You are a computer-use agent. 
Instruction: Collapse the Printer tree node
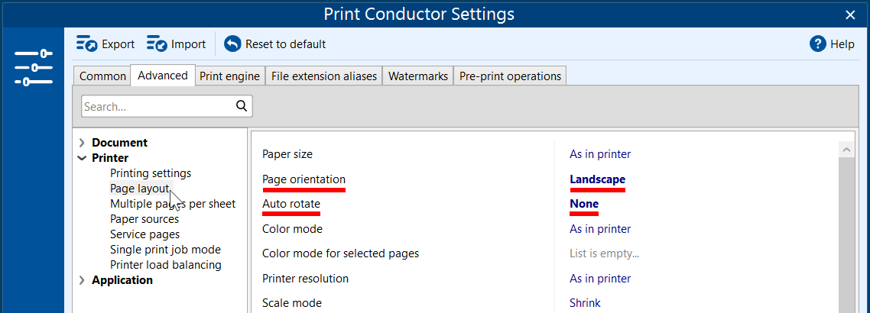[82, 158]
